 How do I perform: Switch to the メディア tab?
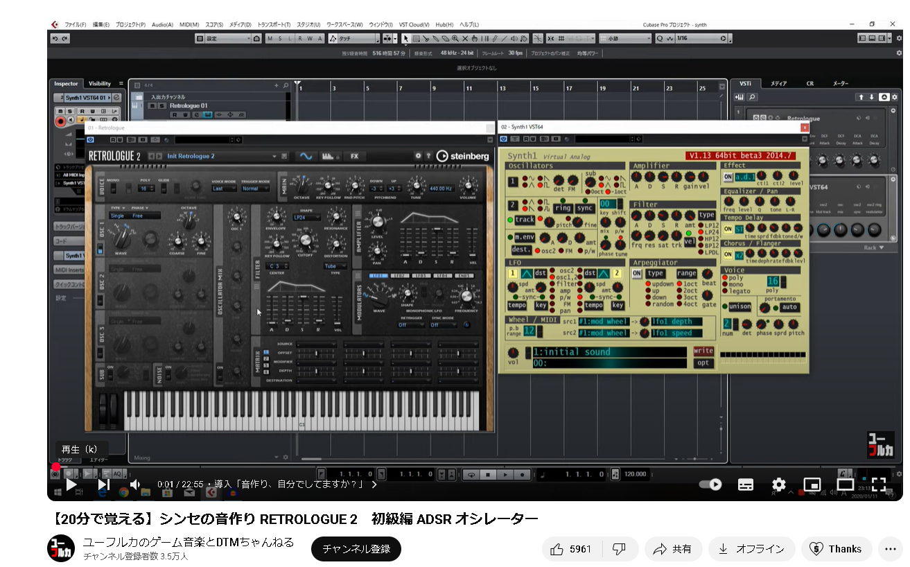coord(779,84)
